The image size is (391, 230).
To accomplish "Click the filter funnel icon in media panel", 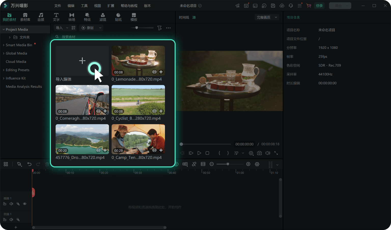I will (159, 28).
